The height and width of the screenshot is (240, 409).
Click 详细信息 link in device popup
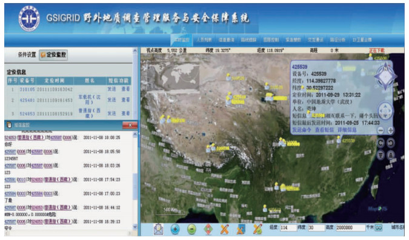347,129
